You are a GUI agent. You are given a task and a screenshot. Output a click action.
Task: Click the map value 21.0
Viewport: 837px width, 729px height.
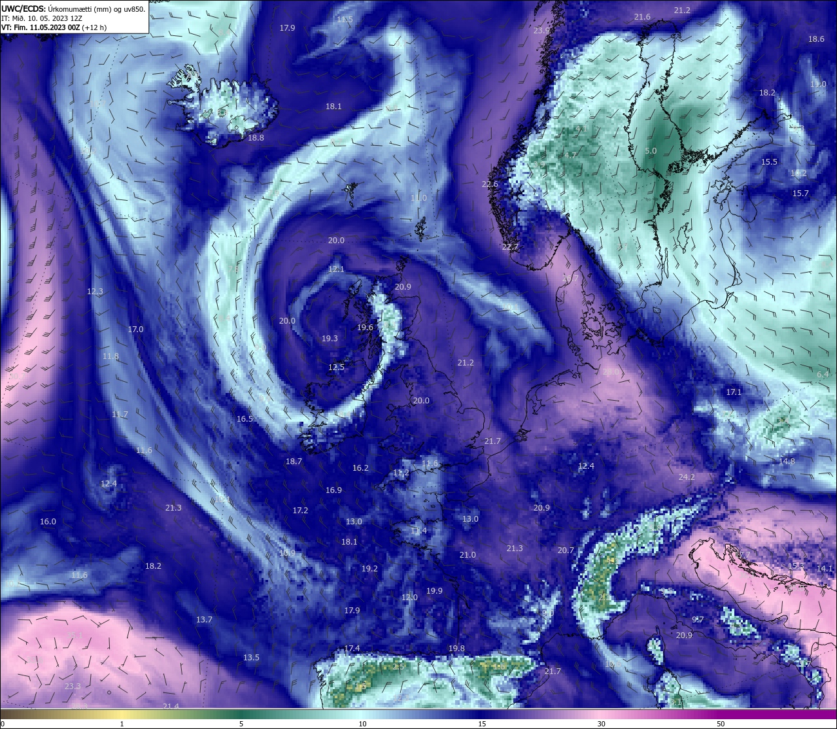coord(468,554)
